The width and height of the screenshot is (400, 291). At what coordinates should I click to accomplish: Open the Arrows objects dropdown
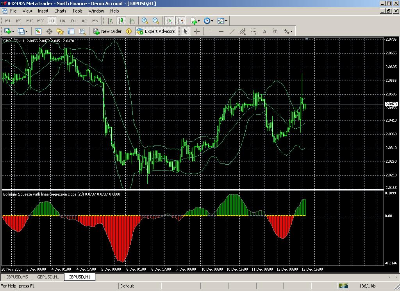click(288, 31)
